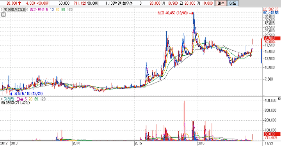Click the 최우선 label in header
Viewport: 281px width, 146px height.
click(x=127, y=3)
